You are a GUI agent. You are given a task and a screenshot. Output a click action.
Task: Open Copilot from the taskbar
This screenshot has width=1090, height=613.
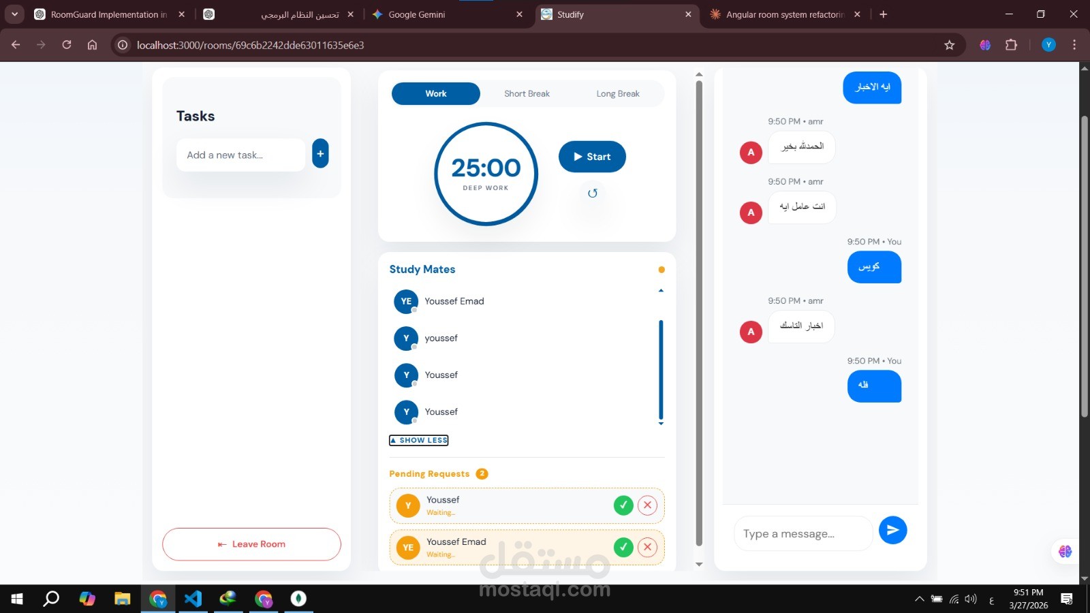click(87, 599)
